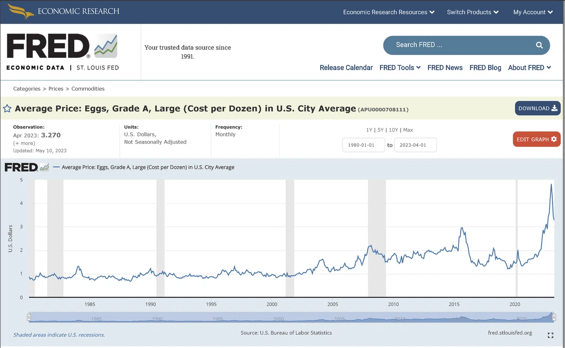Click the fred.stlouisfed.org link
Viewport: 565px width, 348px height.
510,333
